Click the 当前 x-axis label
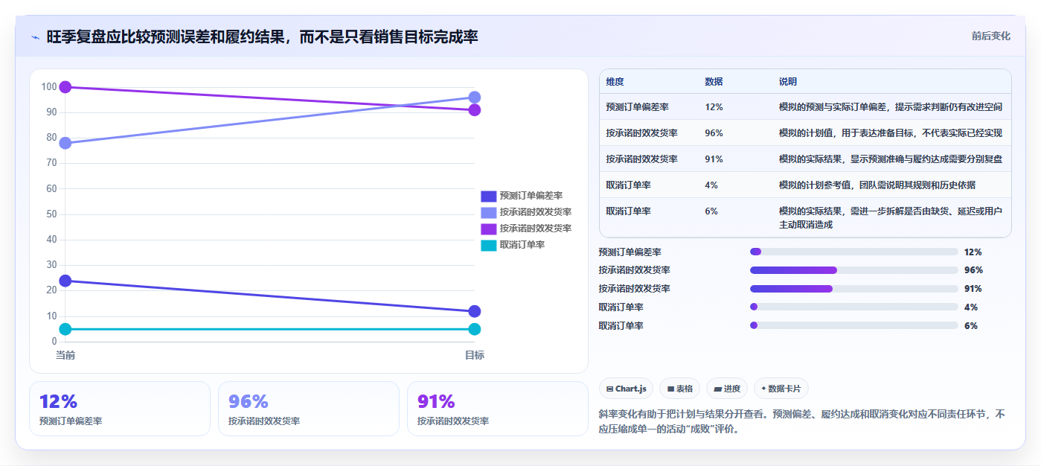This screenshot has width=1041, height=466. [x=65, y=355]
